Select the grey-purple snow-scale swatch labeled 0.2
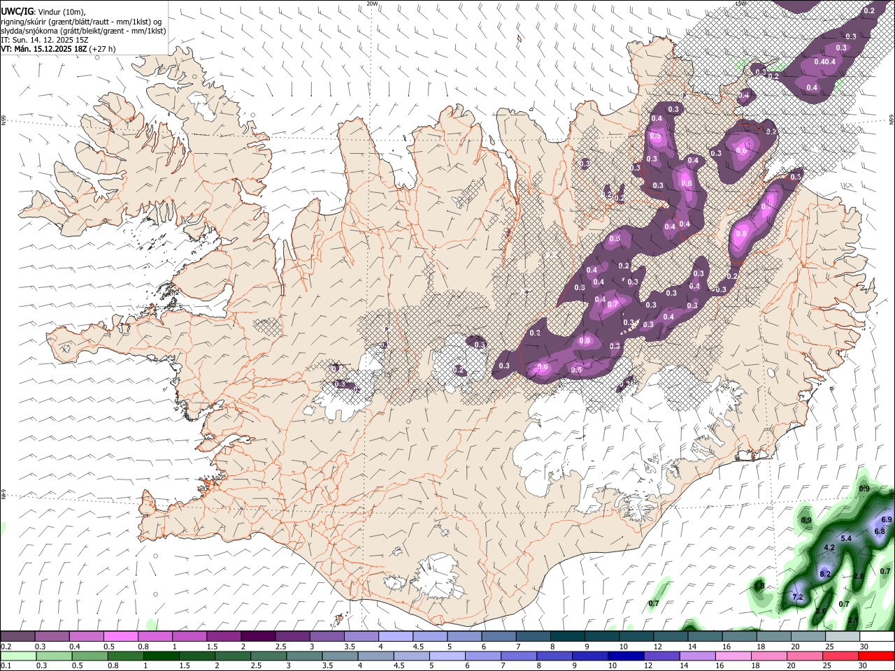 pyautogui.click(x=17, y=636)
